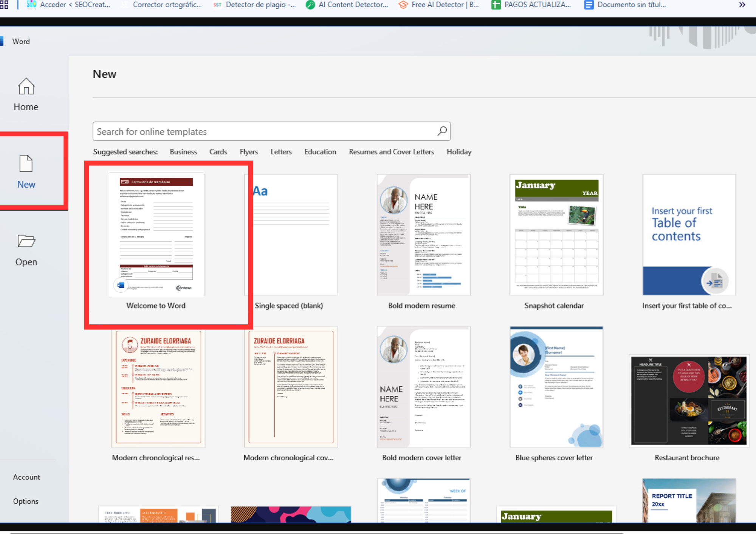Open the January calendar template in bottom row
The height and width of the screenshot is (534, 756).
556,514
